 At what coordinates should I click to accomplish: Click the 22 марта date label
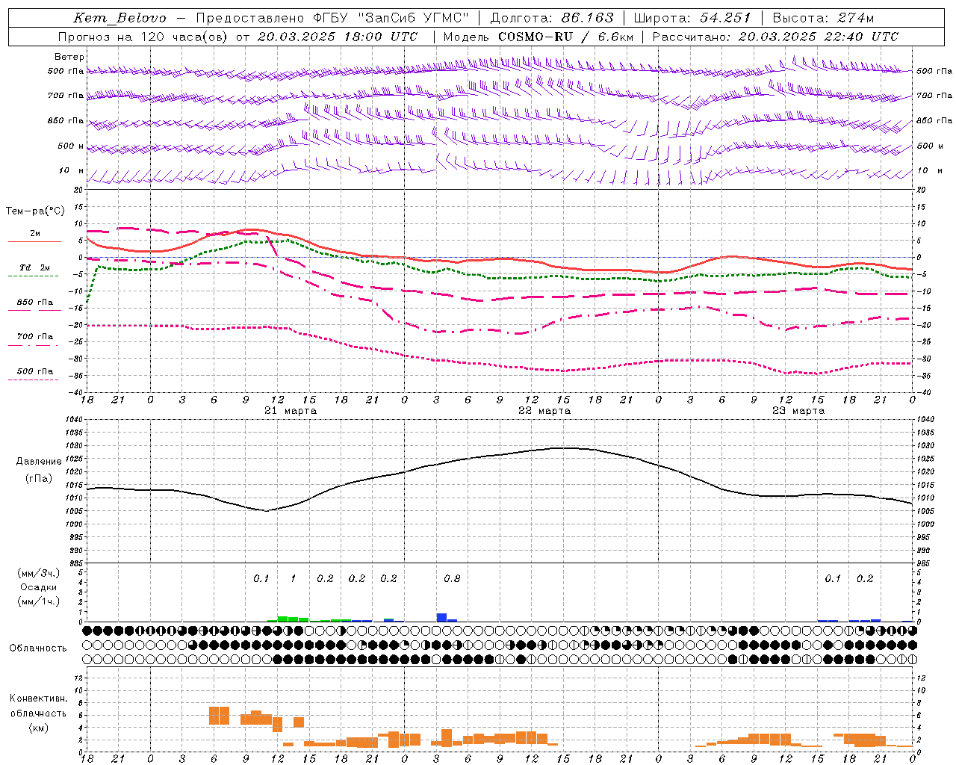[x=544, y=411]
